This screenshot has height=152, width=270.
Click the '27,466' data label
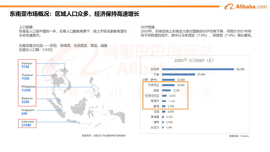tap(201, 74)
